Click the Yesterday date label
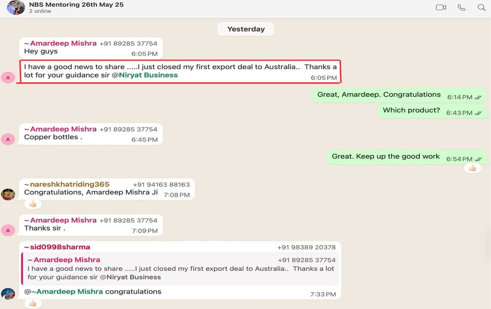 (245, 29)
